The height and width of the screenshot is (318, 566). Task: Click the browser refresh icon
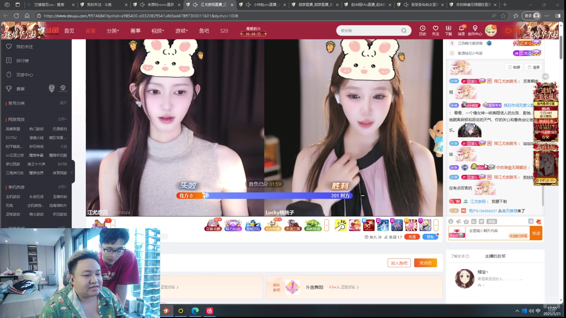17,16
